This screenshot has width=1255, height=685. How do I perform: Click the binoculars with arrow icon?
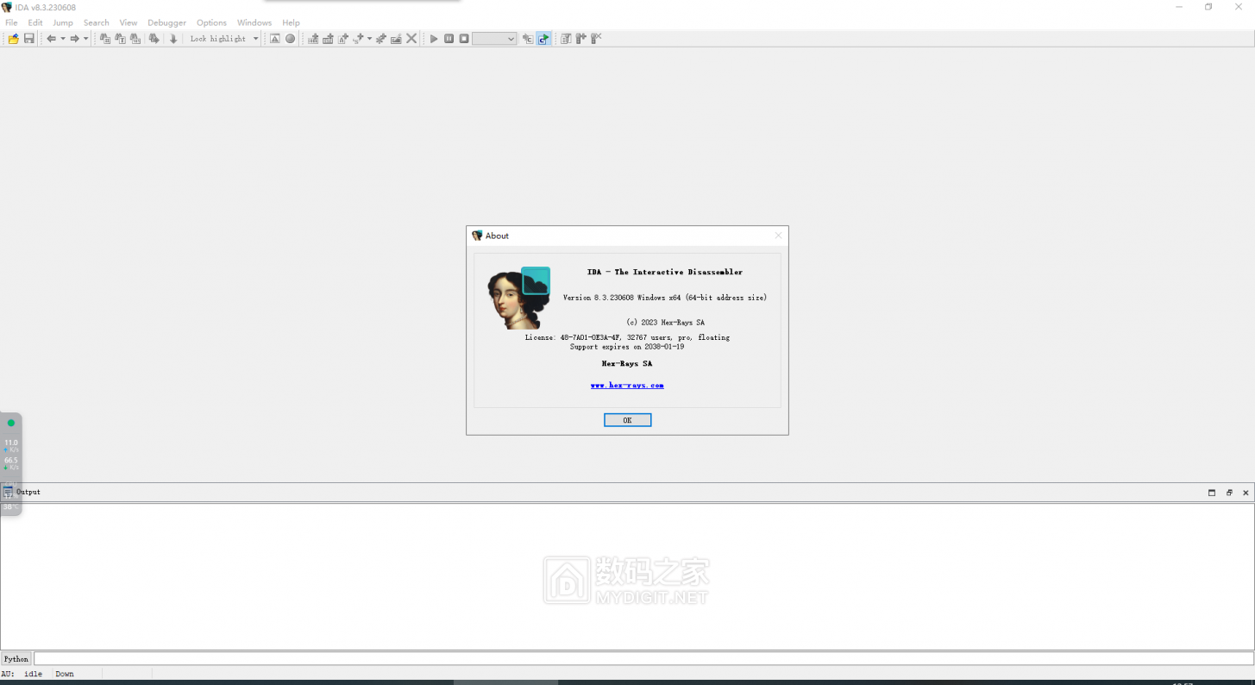coord(154,39)
